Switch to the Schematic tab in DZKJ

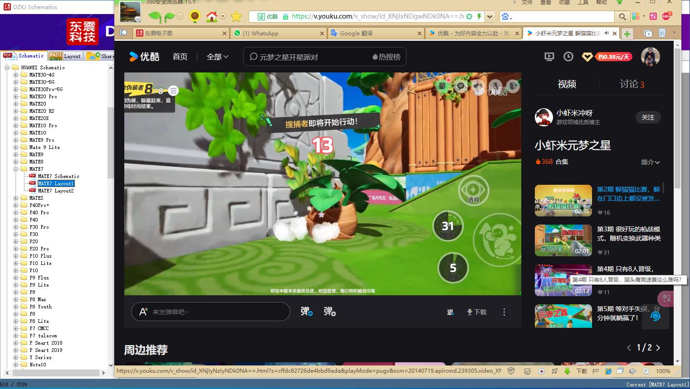coord(24,56)
